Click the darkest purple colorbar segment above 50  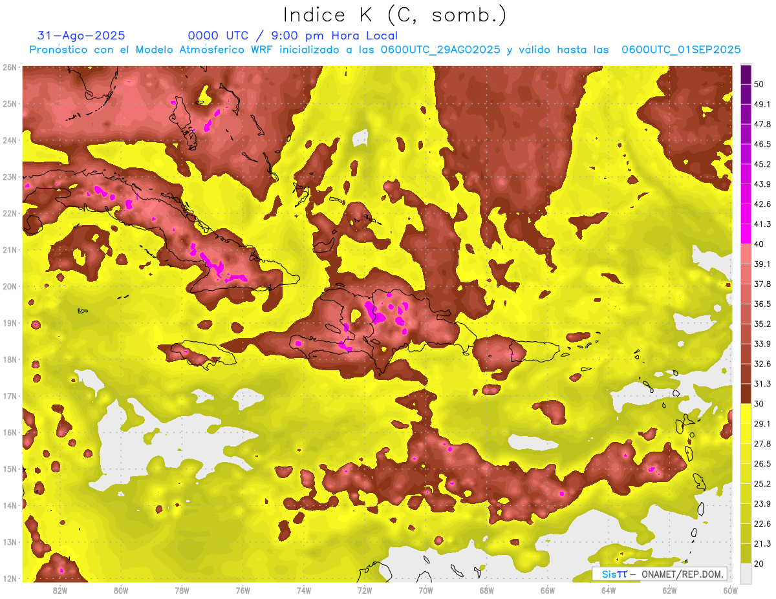[746, 74]
